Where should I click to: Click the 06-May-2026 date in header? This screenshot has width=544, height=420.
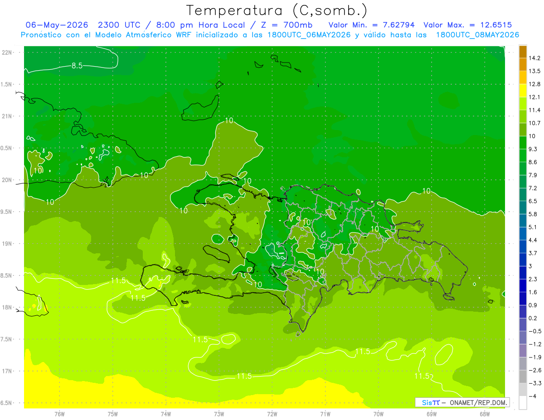[x=57, y=25]
